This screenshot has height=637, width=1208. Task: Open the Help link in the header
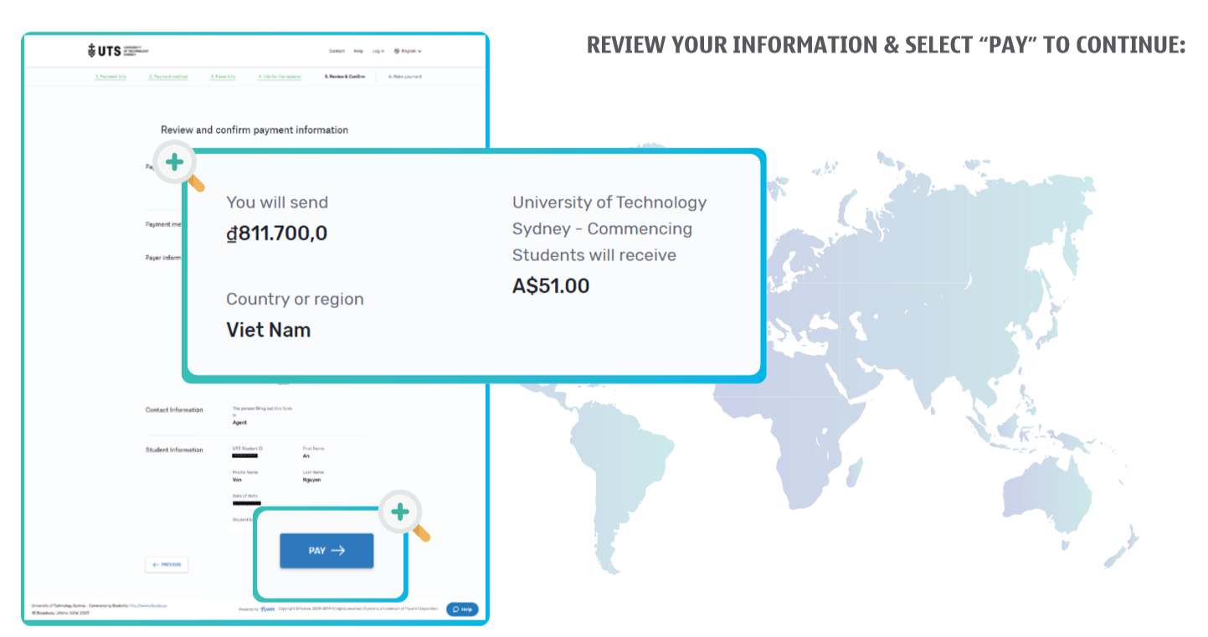tap(358, 51)
